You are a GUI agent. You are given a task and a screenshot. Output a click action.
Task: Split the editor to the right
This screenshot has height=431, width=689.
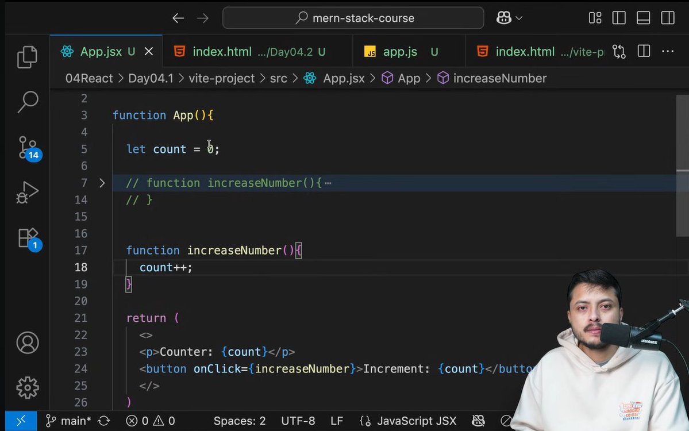[643, 51]
